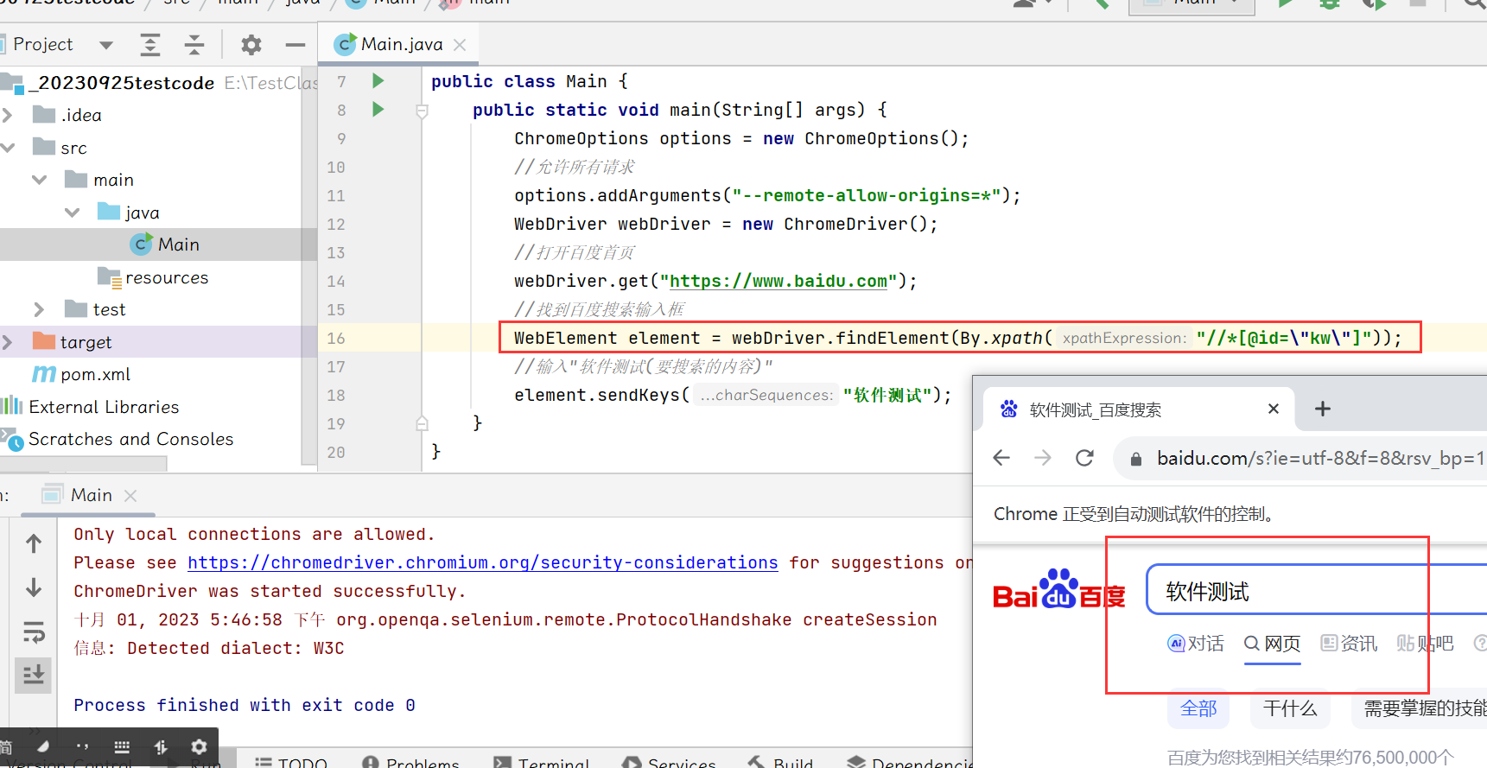Click the ChromeOptions declaration on line 9
1487x768 pixels.
coord(741,138)
